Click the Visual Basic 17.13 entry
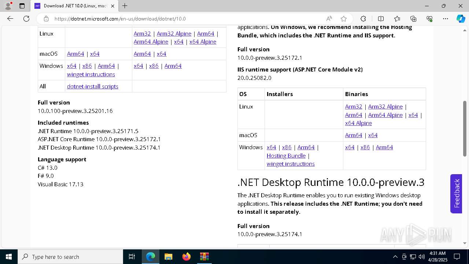Viewport: 469px width, 264px height. click(x=60, y=184)
